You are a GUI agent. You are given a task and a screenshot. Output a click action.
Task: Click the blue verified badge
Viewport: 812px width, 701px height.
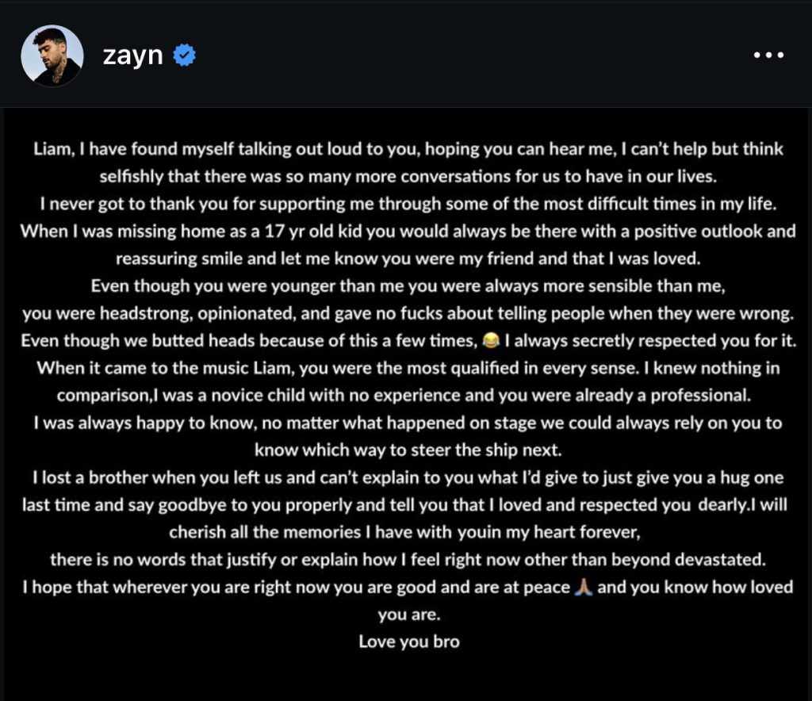pos(185,56)
